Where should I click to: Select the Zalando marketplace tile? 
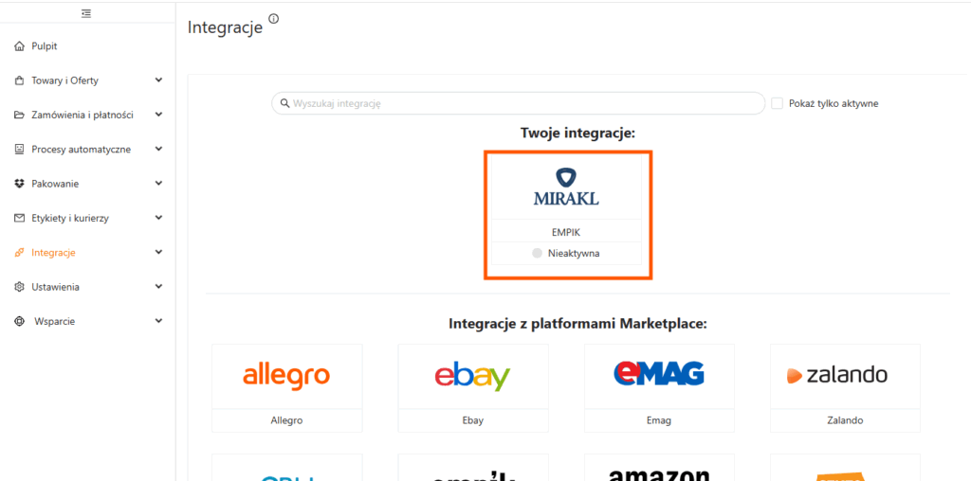click(x=845, y=387)
